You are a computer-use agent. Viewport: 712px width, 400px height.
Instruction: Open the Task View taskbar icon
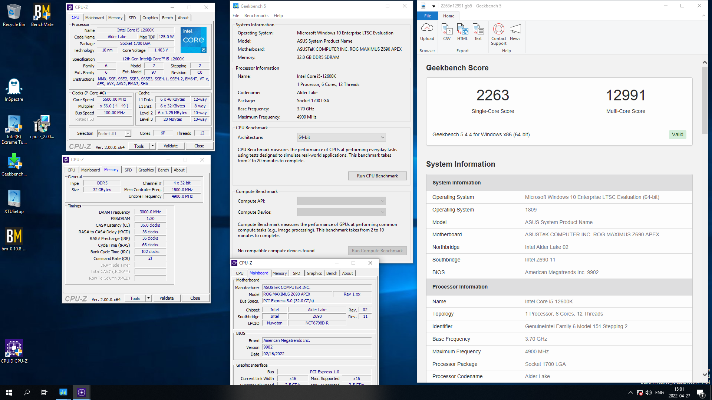point(44,393)
